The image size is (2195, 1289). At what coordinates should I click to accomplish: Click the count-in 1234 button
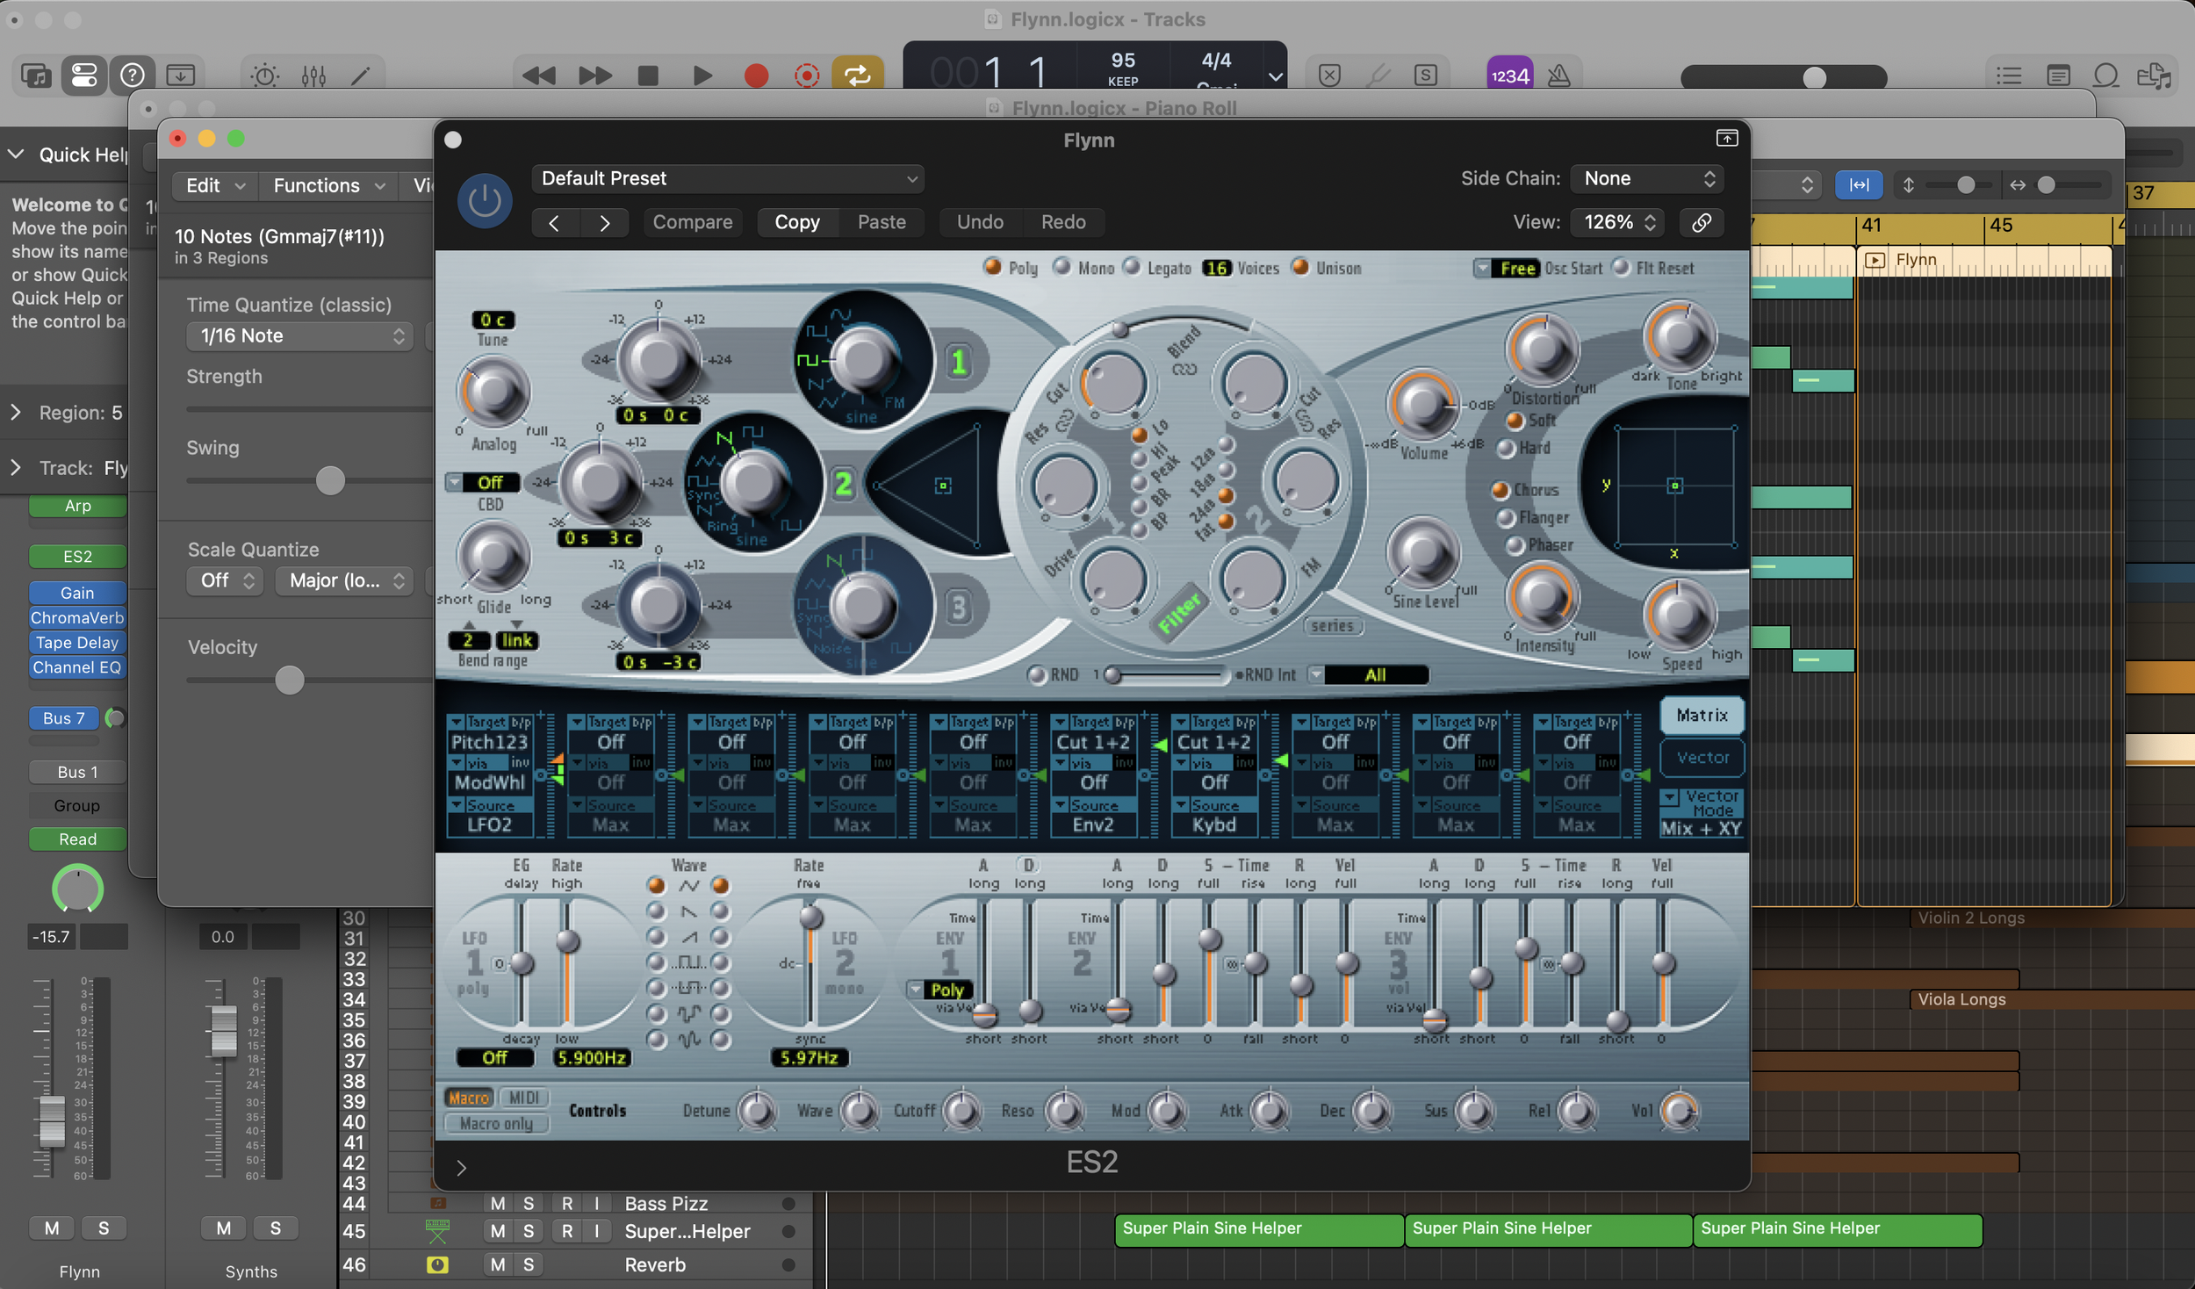pyautogui.click(x=1509, y=76)
